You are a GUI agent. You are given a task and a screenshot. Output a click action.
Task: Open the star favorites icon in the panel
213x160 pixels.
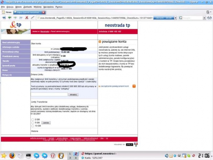point(4,156)
